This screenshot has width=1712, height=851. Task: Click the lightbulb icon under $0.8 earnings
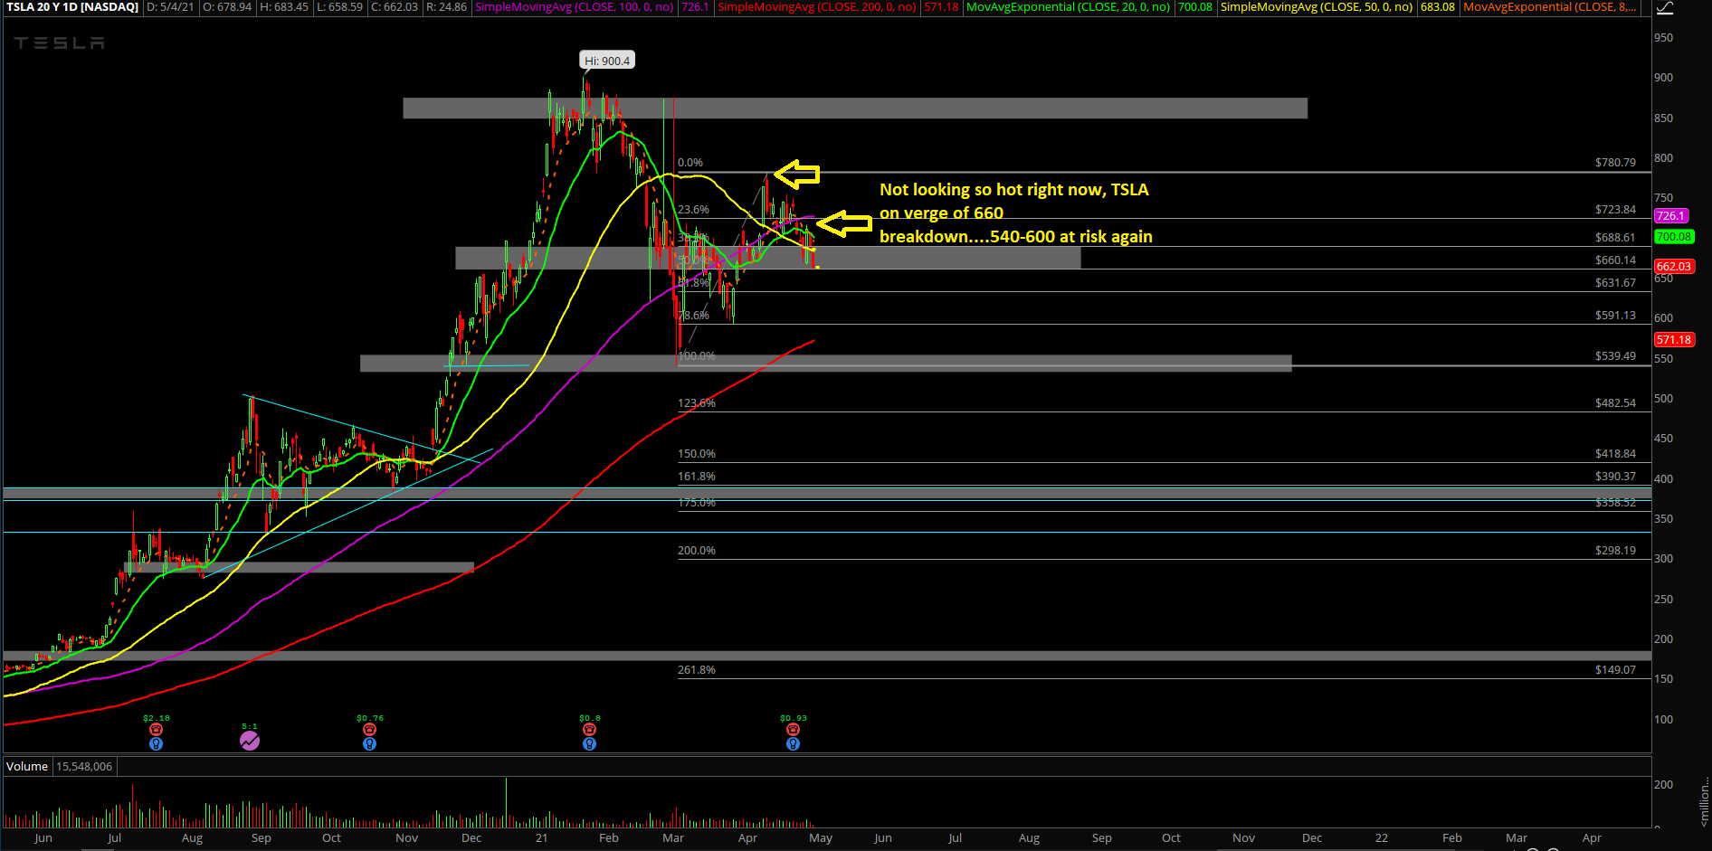tap(589, 743)
